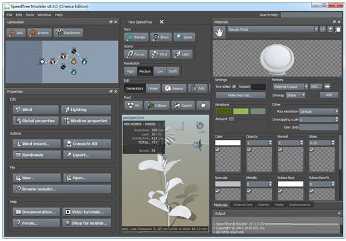The width and height of the screenshot is (346, 241).
Task: Adjust the Metallic value stepper
Action: click(270, 184)
